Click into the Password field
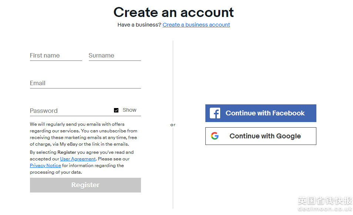The image size is (353, 215). [70, 111]
